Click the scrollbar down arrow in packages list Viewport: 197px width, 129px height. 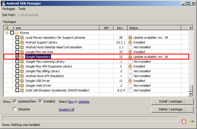pyautogui.click(x=191, y=94)
